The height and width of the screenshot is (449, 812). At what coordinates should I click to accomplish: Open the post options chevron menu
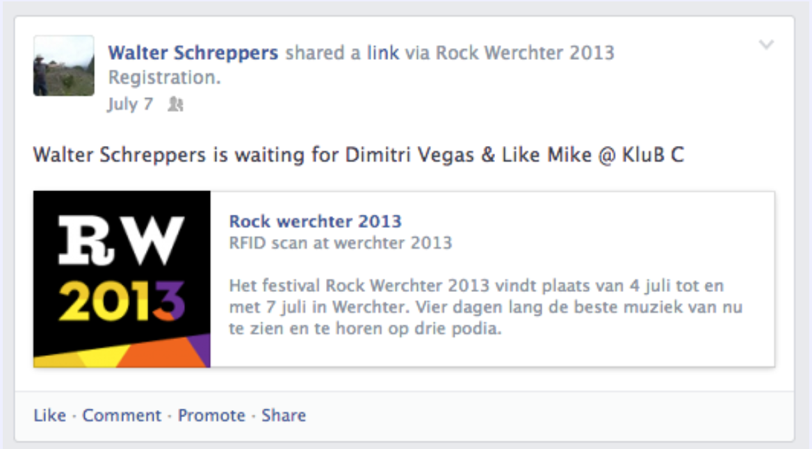pyautogui.click(x=766, y=44)
